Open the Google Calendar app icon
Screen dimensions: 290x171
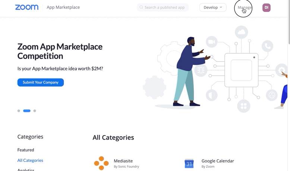(189, 164)
